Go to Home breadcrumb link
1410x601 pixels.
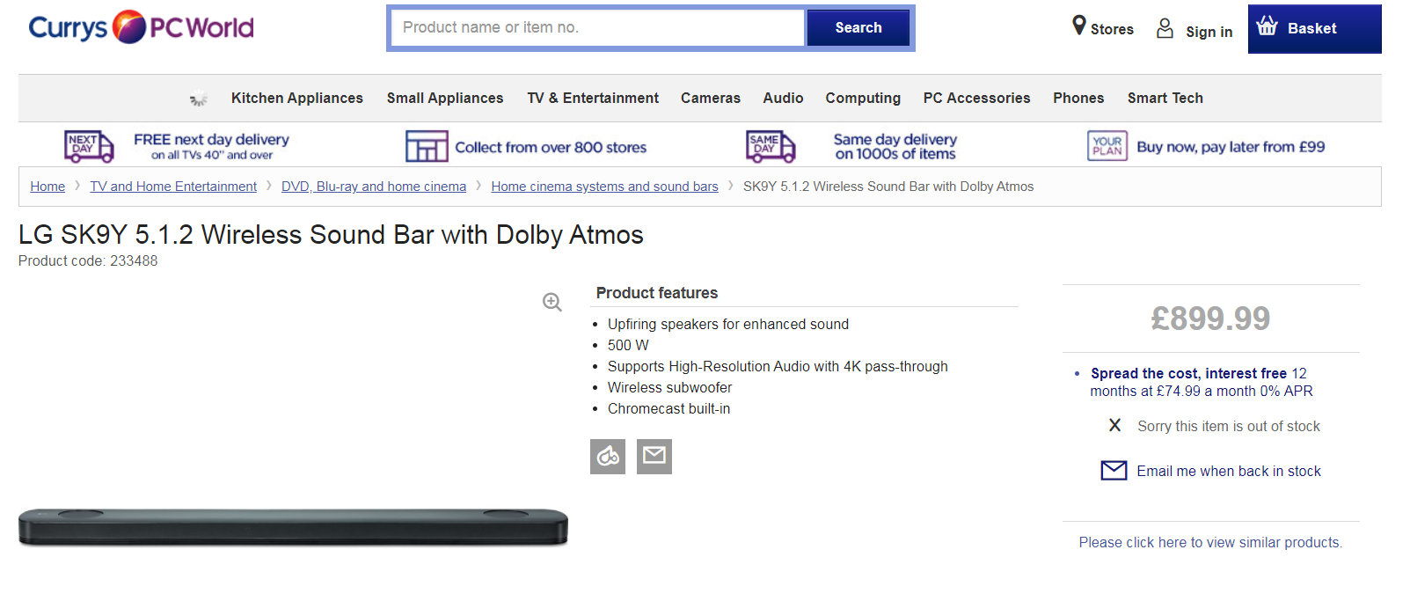tap(47, 187)
